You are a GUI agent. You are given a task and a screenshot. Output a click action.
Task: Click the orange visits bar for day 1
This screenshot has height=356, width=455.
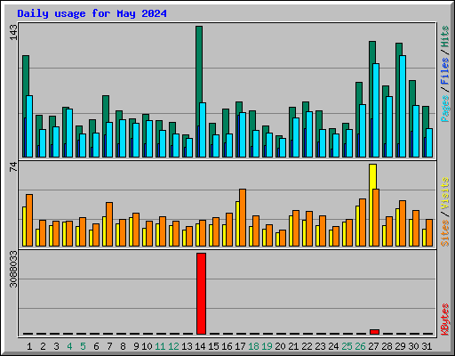[x=29, y=220]
